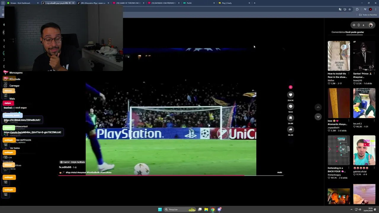Viewport: 379px width, 213px height.
Task: Follow creator with the red plus badge
Action: pyautogui.click(x=290, y=87)
